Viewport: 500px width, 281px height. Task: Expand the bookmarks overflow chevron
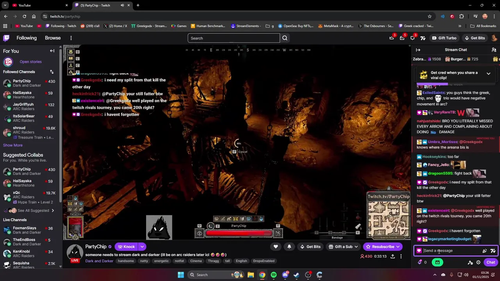pos(460,26)
